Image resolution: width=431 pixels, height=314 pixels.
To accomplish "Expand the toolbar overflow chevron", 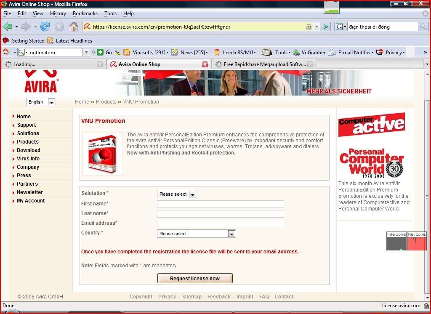I will [x=425, y=52].
